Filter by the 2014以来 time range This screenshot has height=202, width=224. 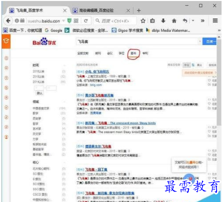tap(39, 82)
